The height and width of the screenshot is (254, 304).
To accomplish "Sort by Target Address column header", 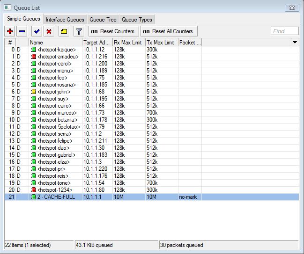I will tap(97, 43).
